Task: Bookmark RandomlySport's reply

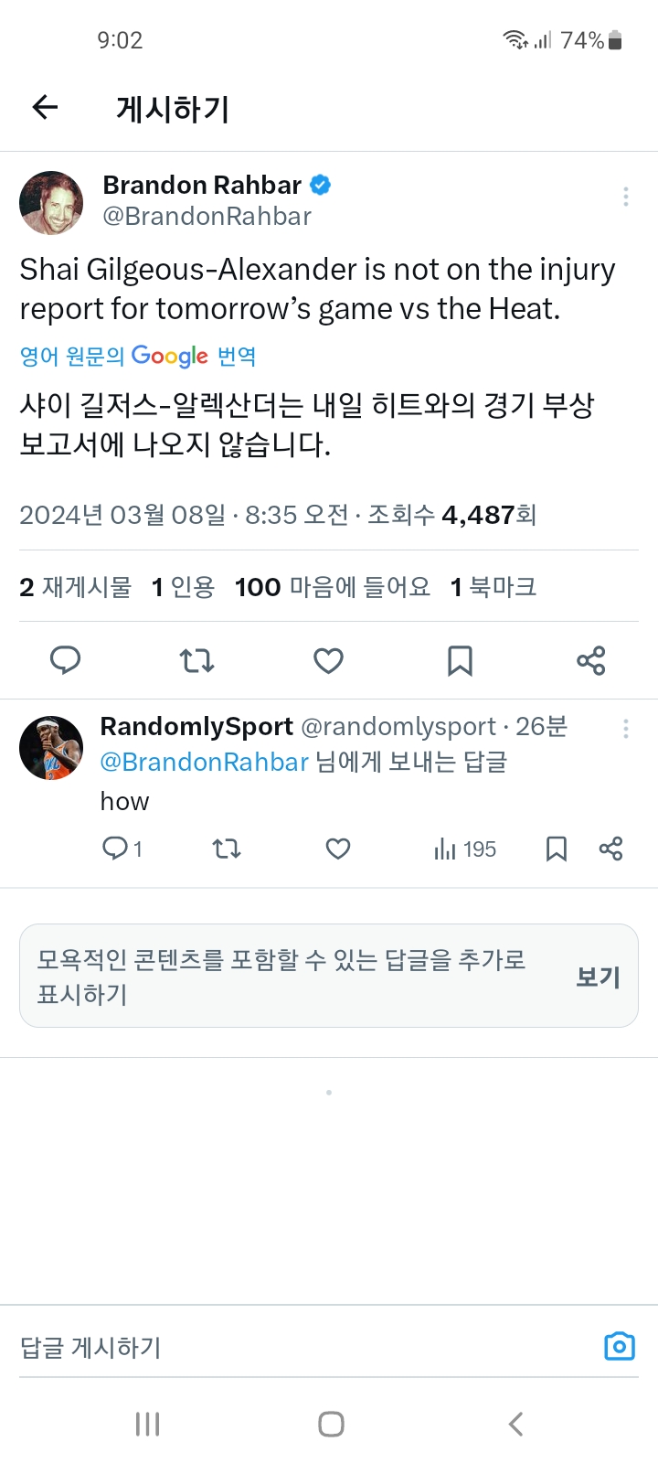Action: point(556,849)
